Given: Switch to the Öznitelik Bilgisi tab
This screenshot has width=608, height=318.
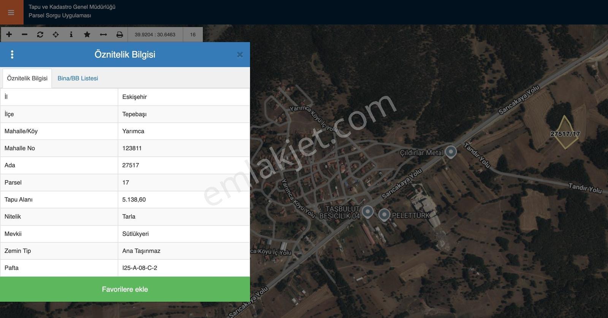Looking at the screenshot, I should pos(27,78).
